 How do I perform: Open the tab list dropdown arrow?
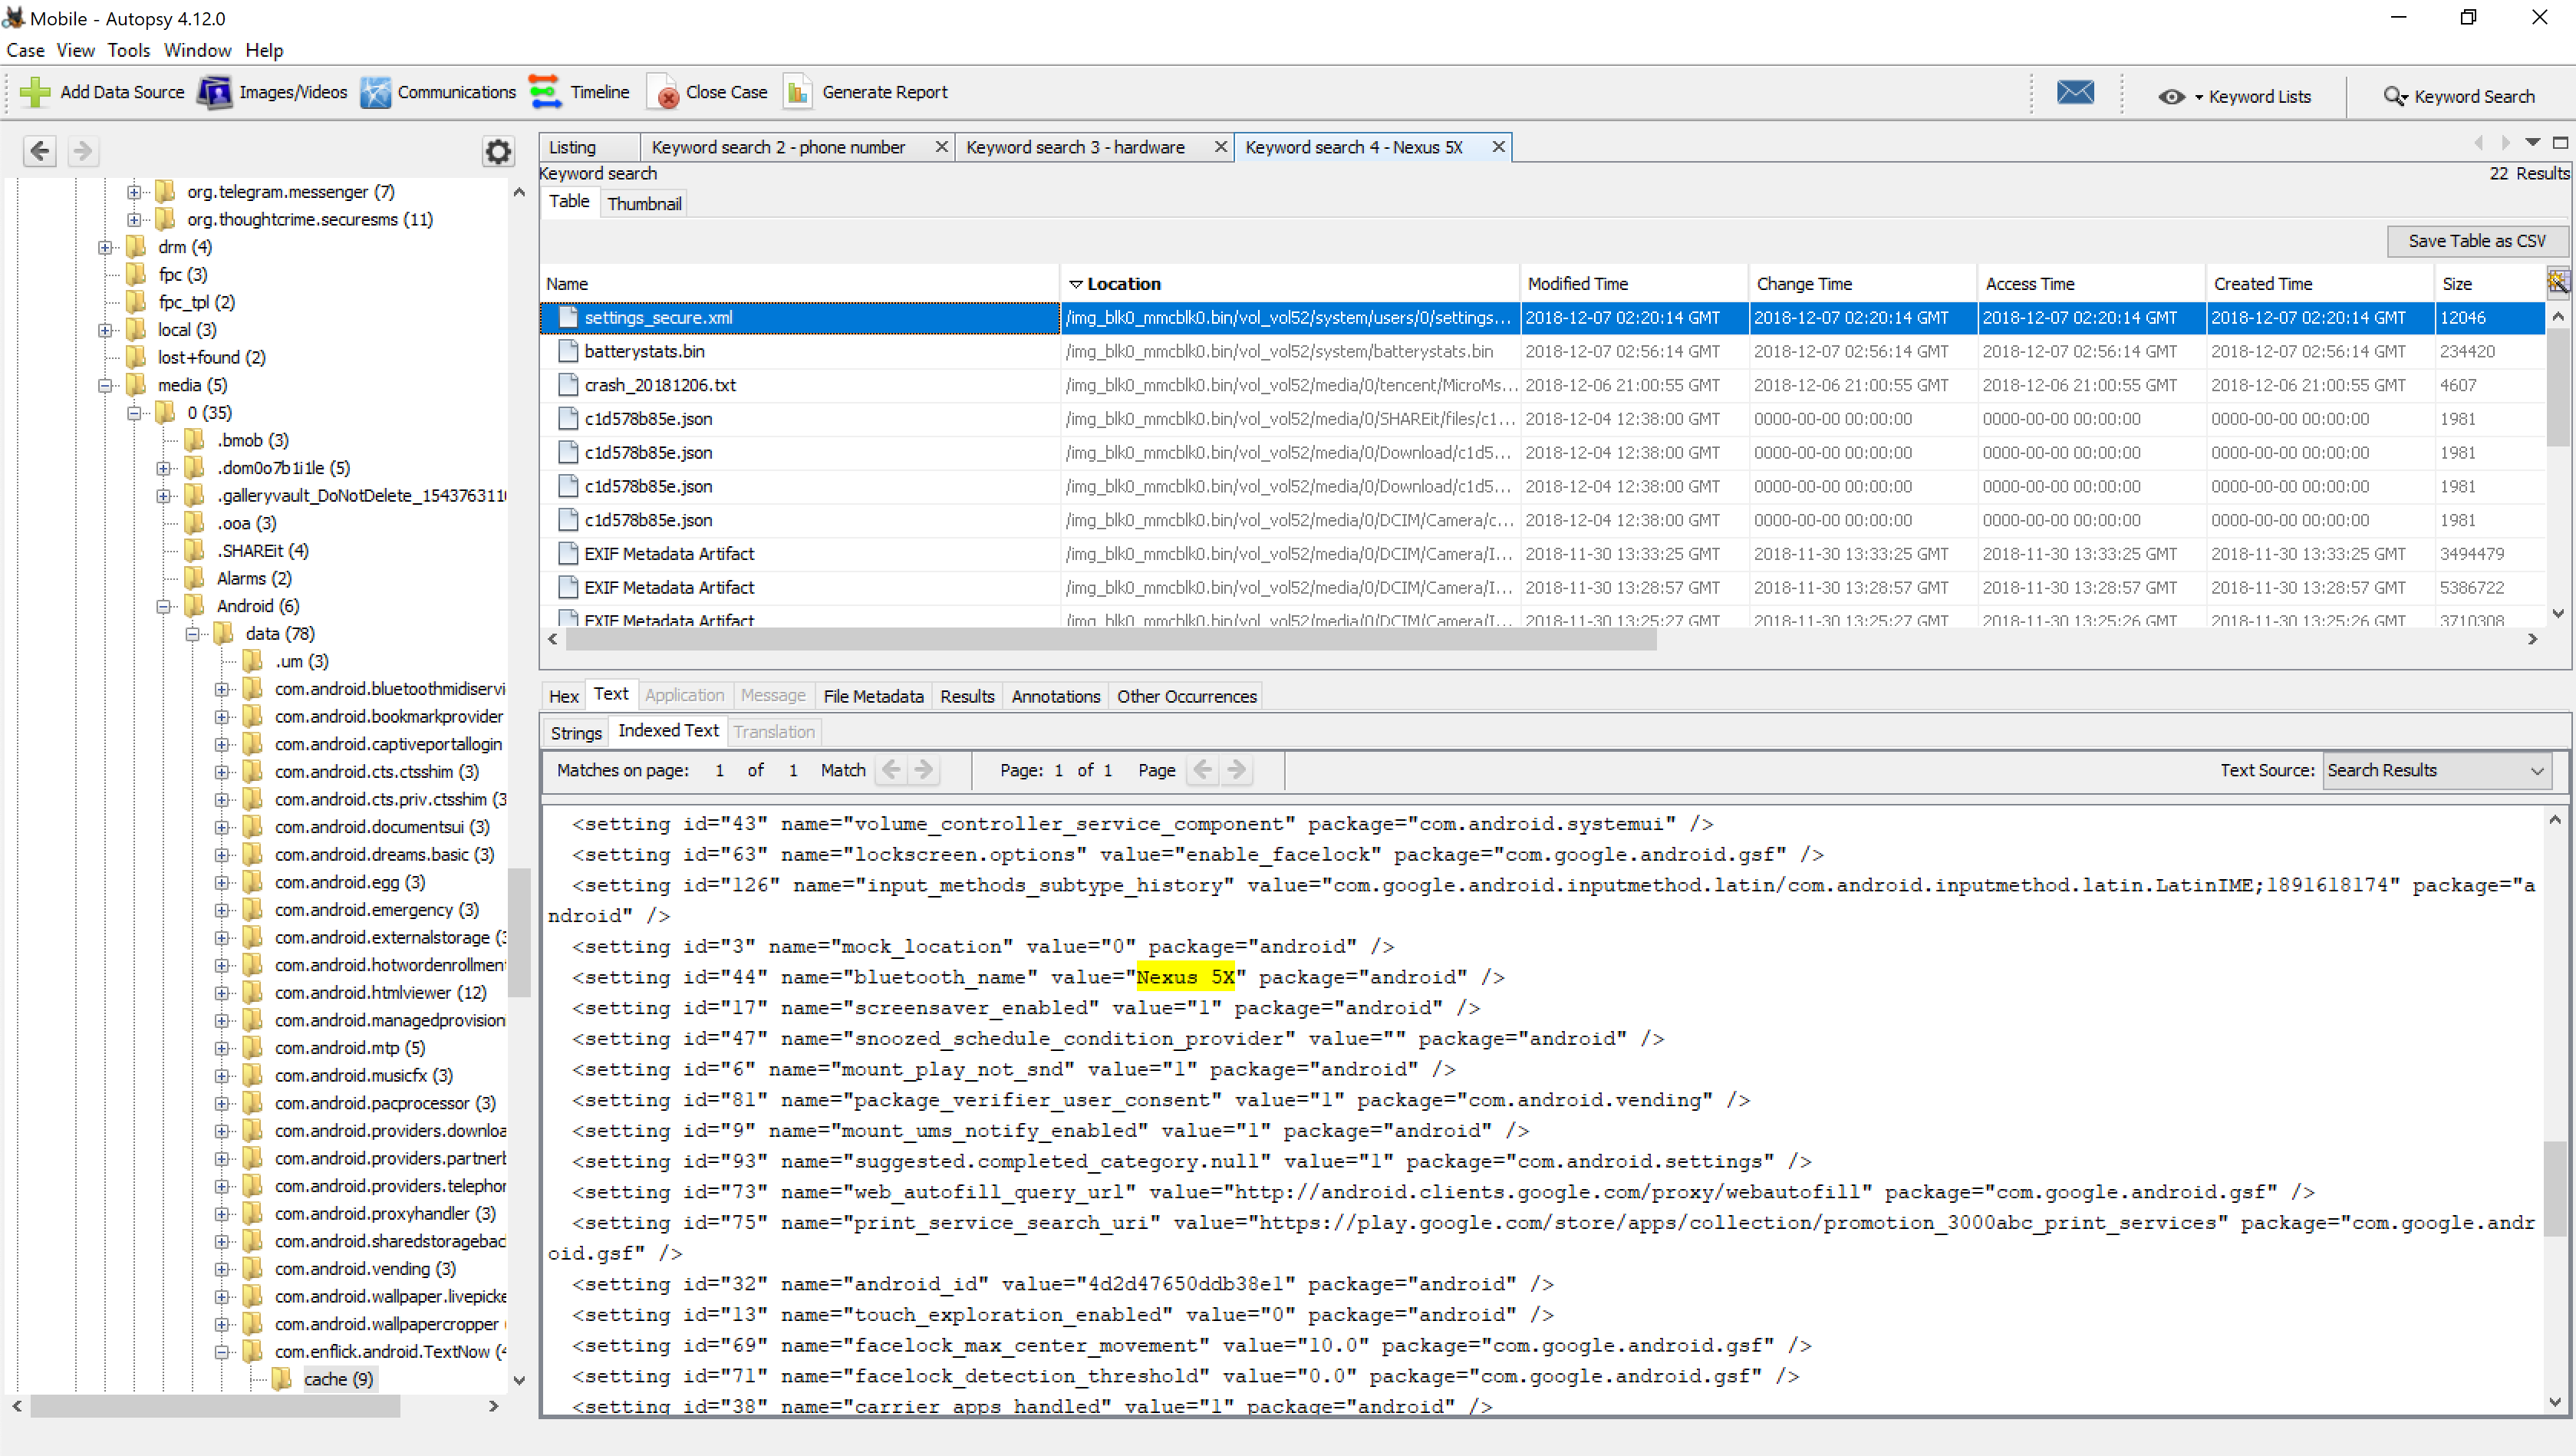point(2533,143)
